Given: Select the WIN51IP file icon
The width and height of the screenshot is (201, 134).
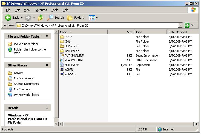Looking at the screenshot, I should click(62, 74).
